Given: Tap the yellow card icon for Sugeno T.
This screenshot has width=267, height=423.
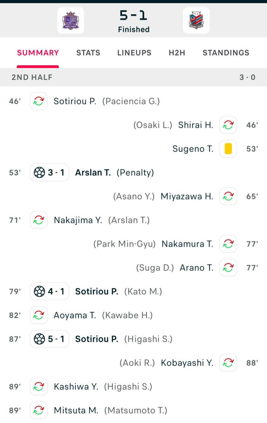Looking at the screenshot, I should pyautogui.click(x=228, y=149).
